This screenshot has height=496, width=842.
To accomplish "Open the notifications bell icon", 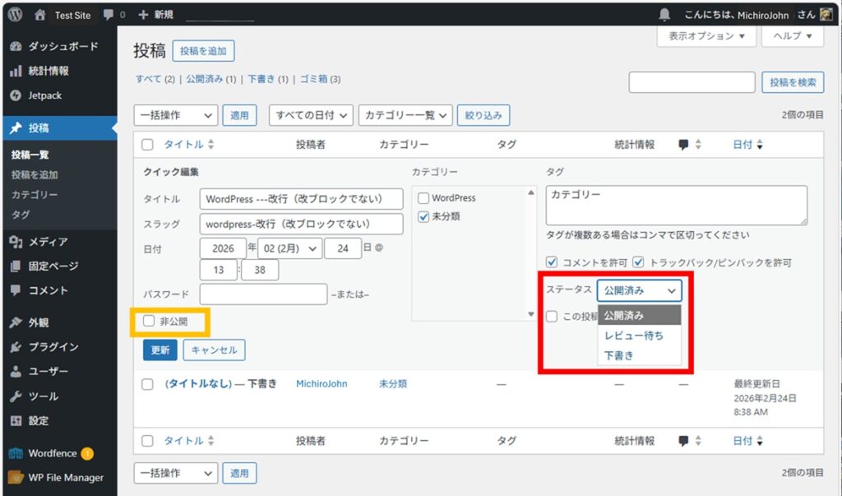I will 664,15.
